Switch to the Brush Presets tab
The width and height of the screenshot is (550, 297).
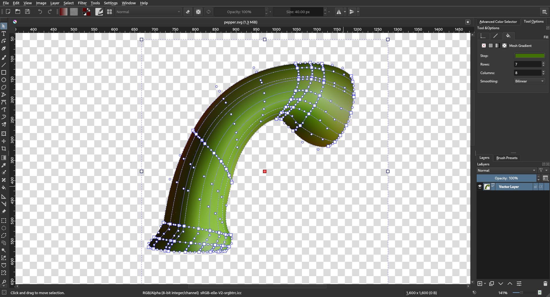(x=506, y=158)
